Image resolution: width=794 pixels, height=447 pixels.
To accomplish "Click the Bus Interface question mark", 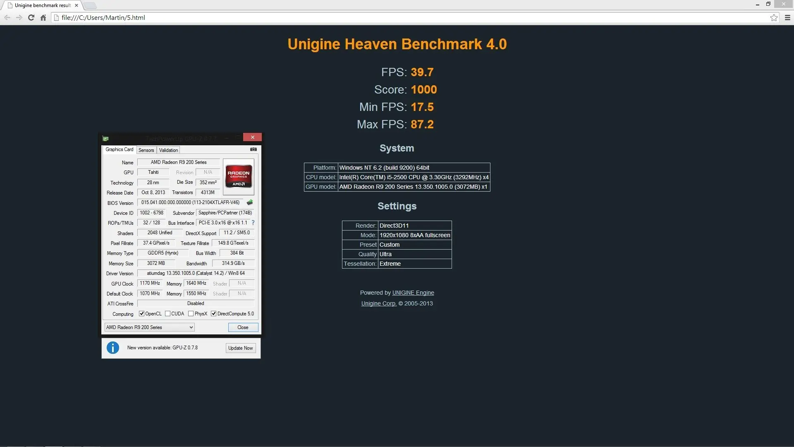I will coord(253,223).
